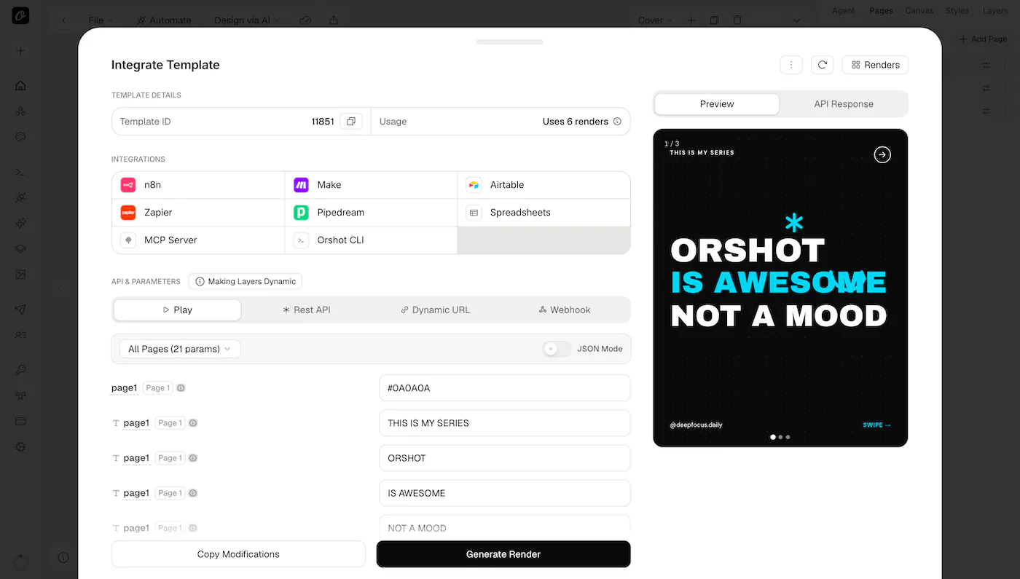Expand the chevron right of background trash icon
Image resolution: width=1020 pixels, height=579 pixels.
(796, 20)
